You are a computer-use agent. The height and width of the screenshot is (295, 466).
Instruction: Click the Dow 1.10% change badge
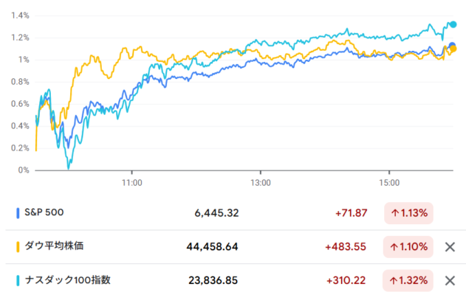[408, 247]
